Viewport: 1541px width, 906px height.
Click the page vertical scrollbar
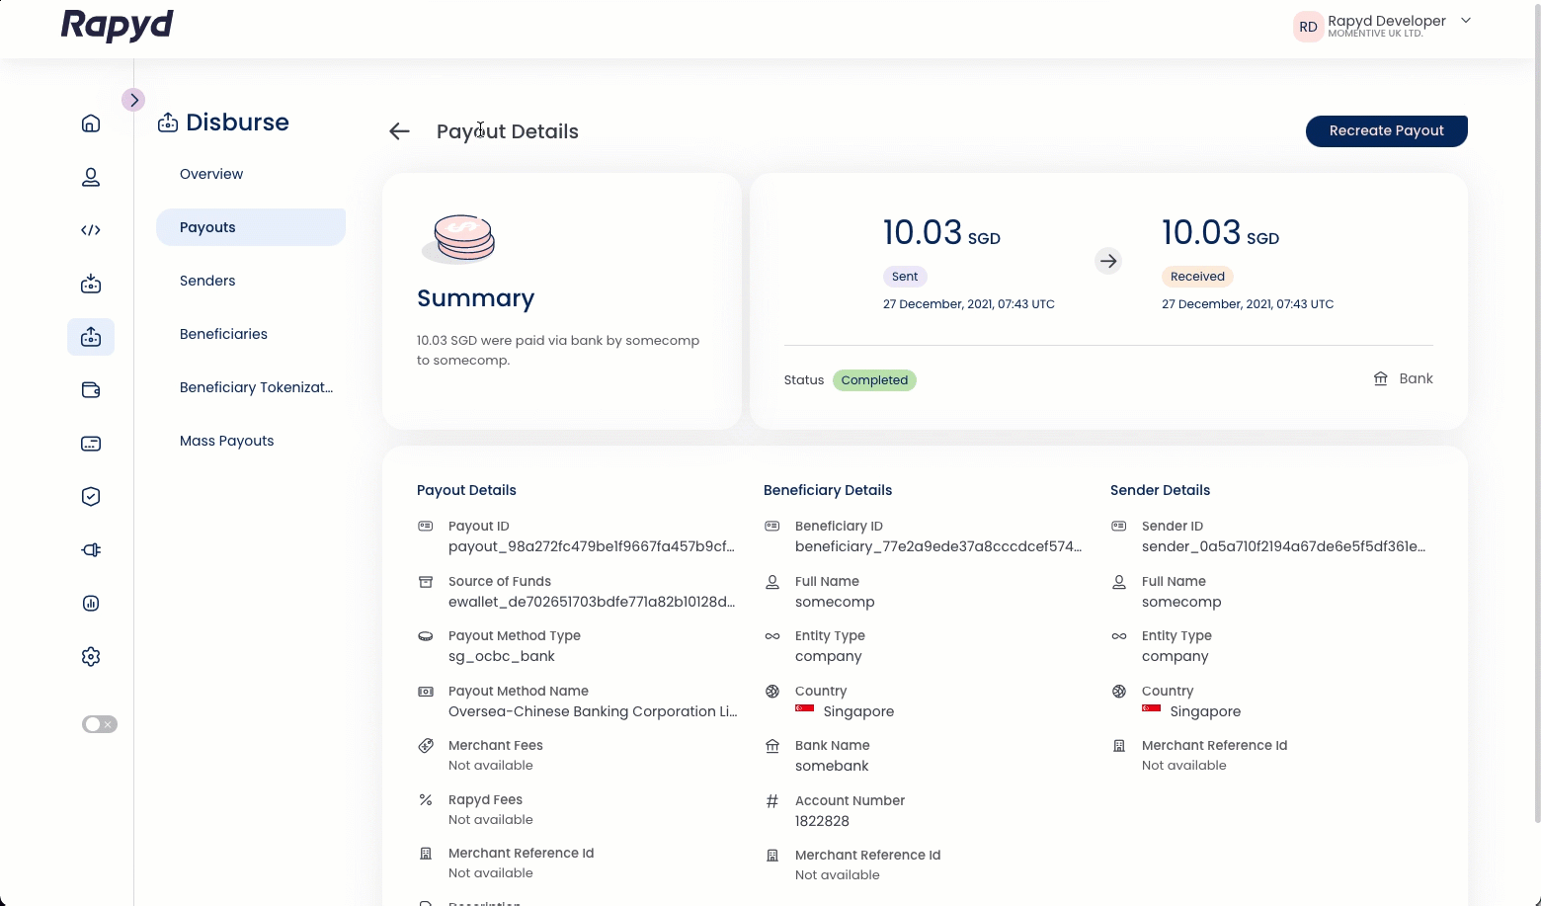[x=1536, y=413]
